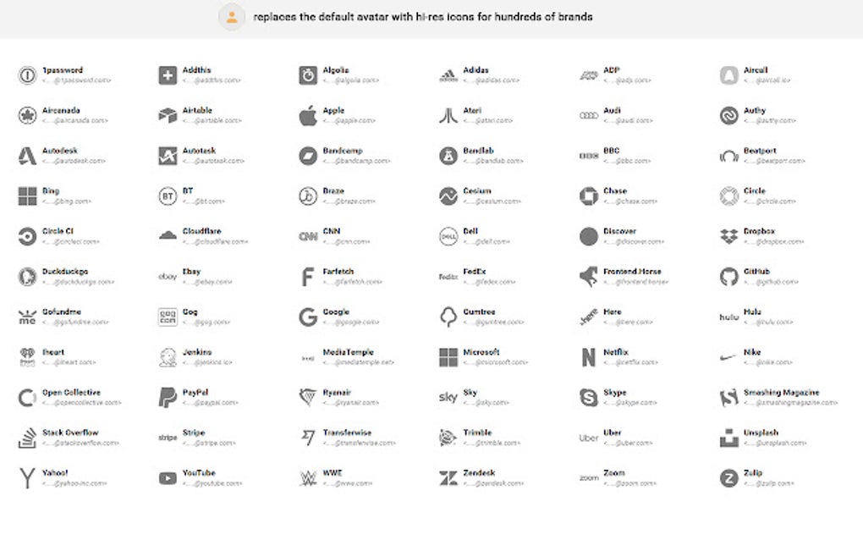The width and height of the screenshot is (863, 540).
Task: Open the adidas.com email link
Action: [x=493, y=80]
